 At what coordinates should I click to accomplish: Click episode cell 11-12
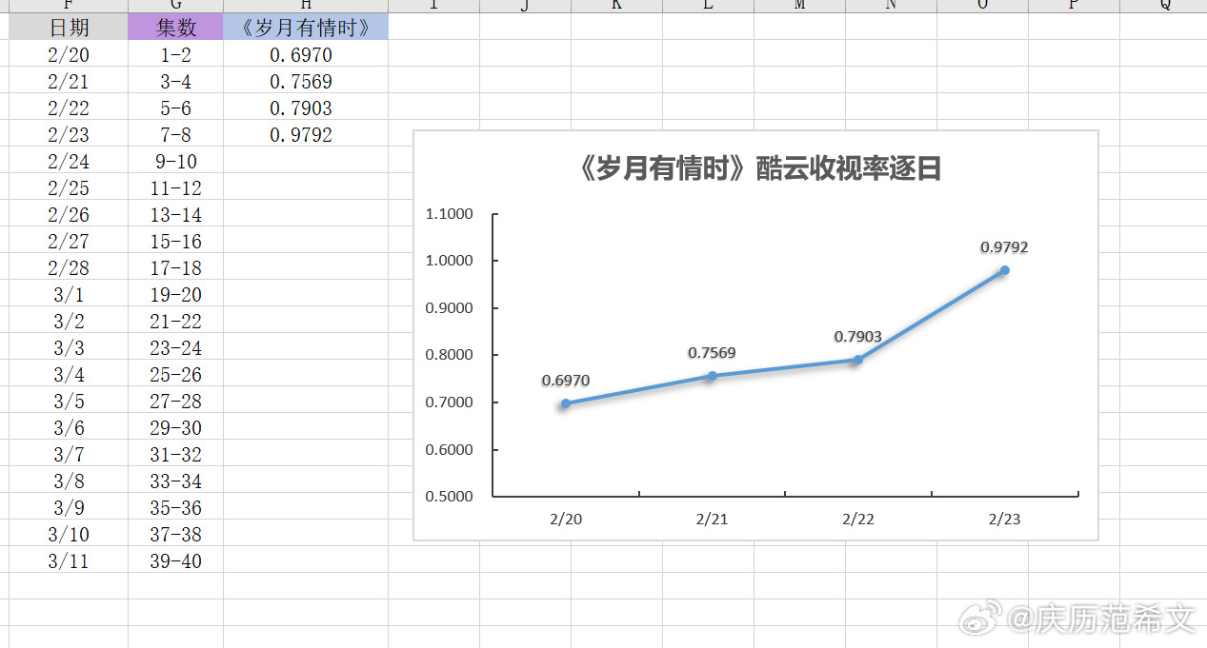point(176,187)
